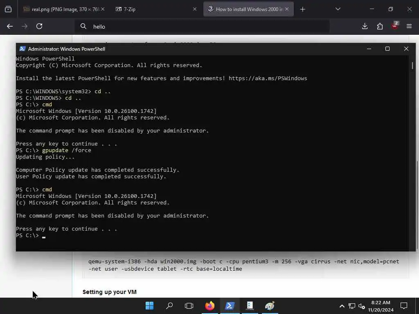Screen dimensions: 419x314
Task: Open the browser hamburger application menu
Action: pos(409,26)
